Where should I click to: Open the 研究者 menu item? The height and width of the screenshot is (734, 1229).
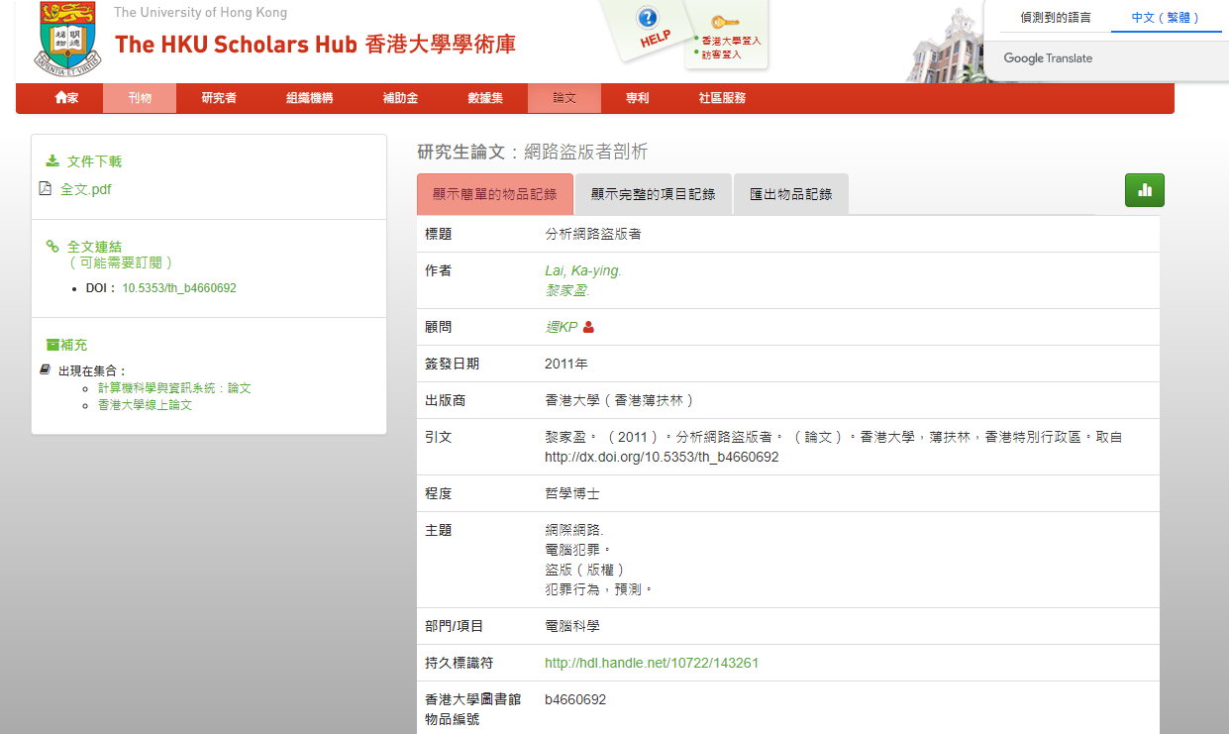click(219, 98)
